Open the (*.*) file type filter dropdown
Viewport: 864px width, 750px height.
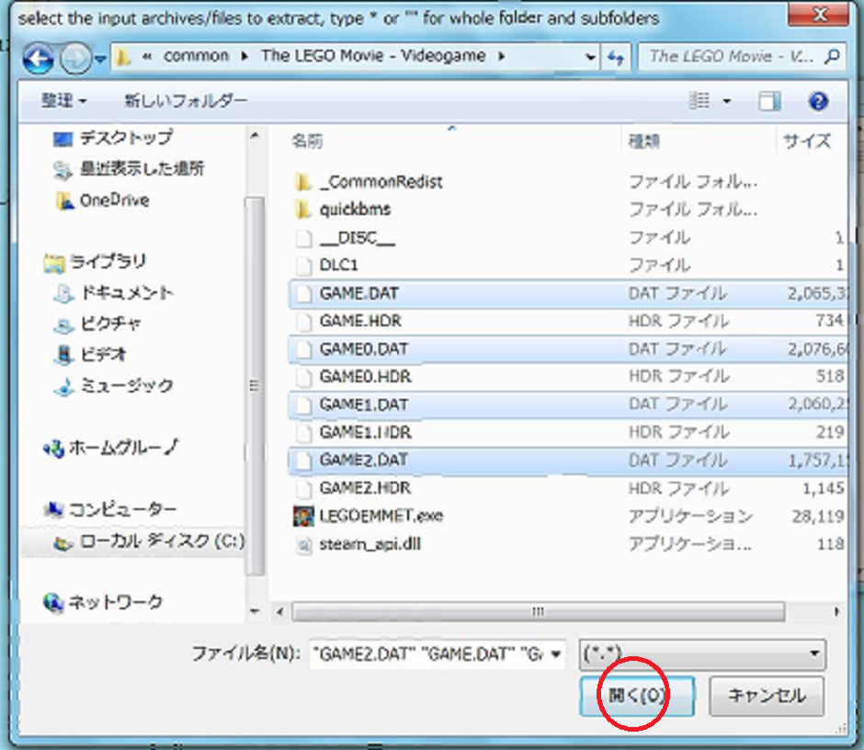coord(702,654)
